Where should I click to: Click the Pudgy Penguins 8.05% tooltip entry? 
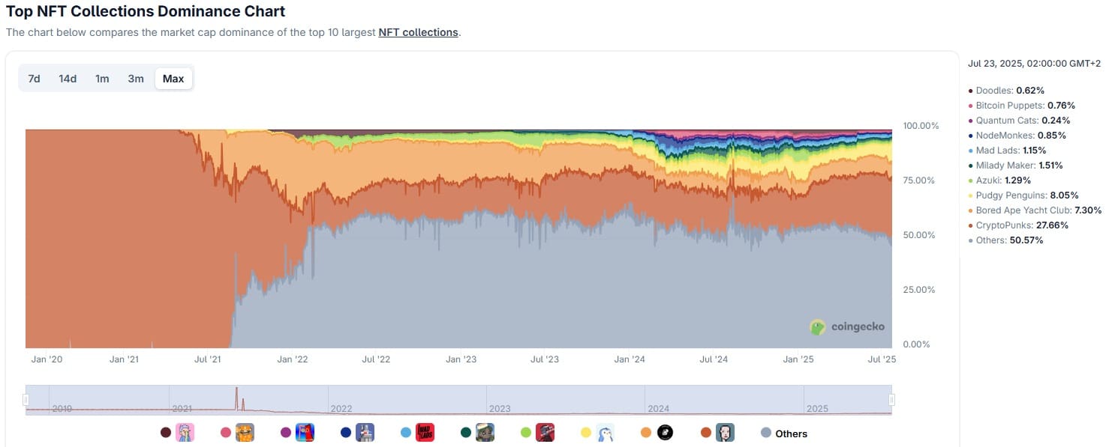[1021, 195]
